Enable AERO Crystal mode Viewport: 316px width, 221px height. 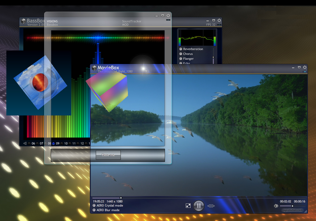pyautogui.click(x=108, y=206)
